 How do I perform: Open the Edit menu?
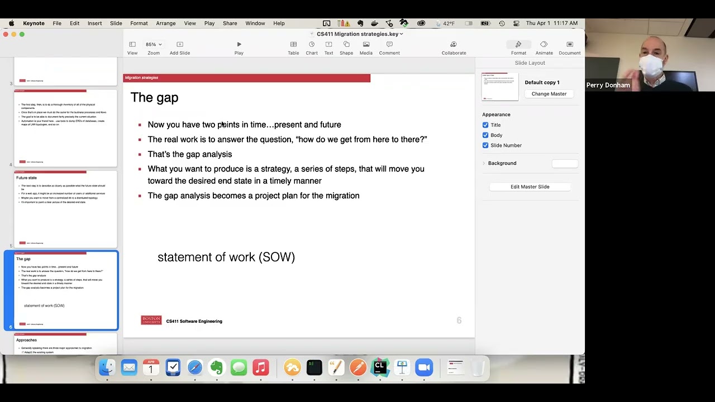click(74, 23)
